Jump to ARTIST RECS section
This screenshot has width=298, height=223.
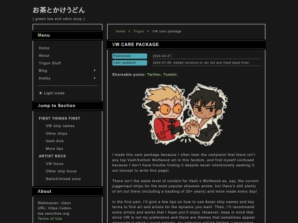pos(52,156)
